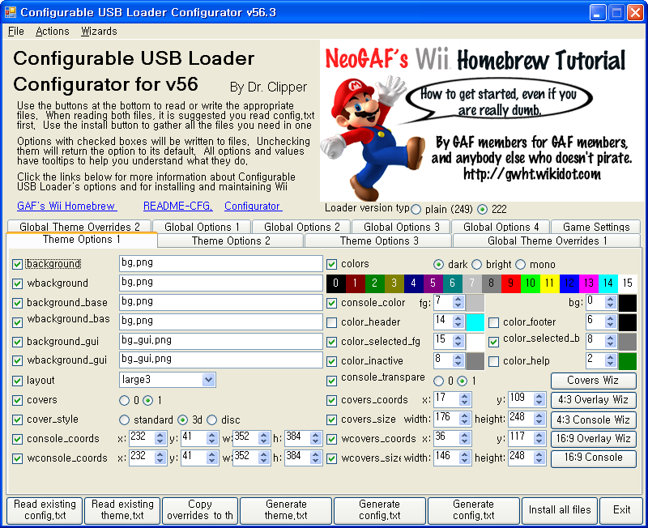Viewport: 648px width, 528px height.
Task: Enable the color_footer checkbox
Action: [x=493, y=322]
